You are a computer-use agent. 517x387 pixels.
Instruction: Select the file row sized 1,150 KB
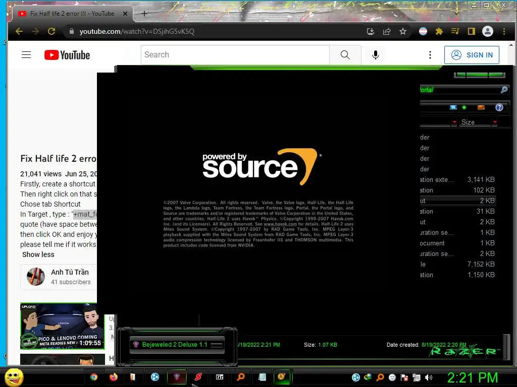tap(457, 275)
